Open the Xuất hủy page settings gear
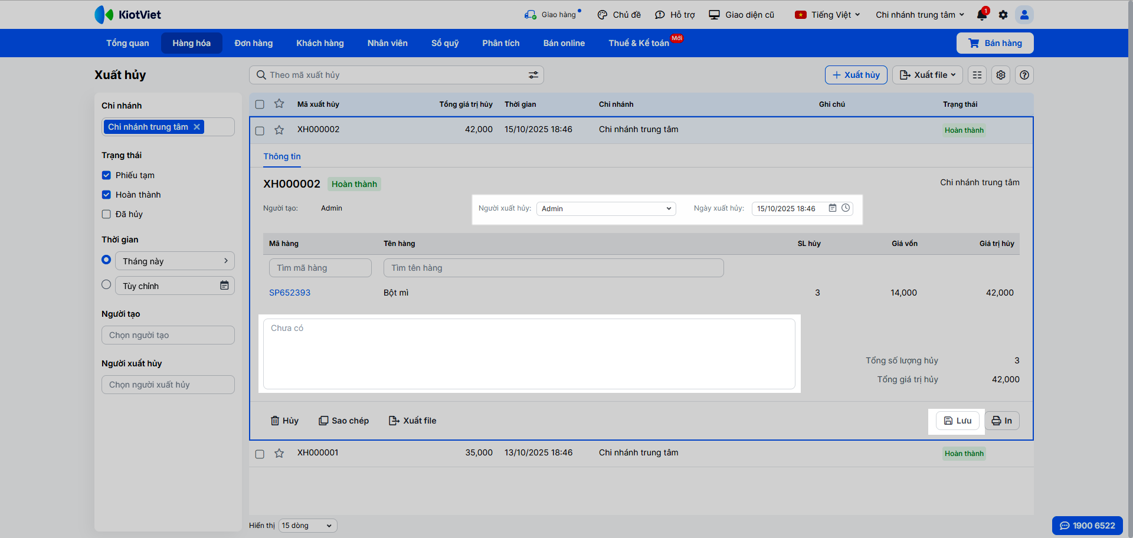The height and width of the screenshot is (538, 1133). (1001, 75)
